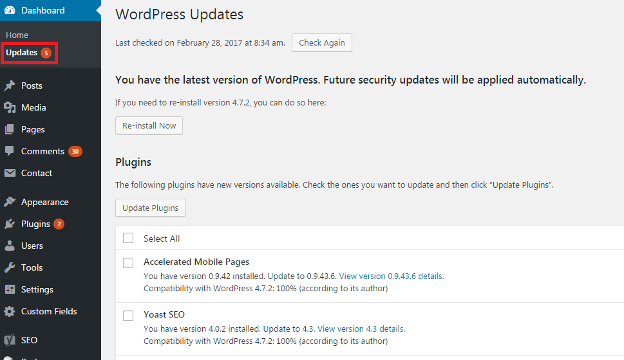Click the Dashboard gauge icon
This screenshot has width=624, height=360.
[x=10, y=10]
